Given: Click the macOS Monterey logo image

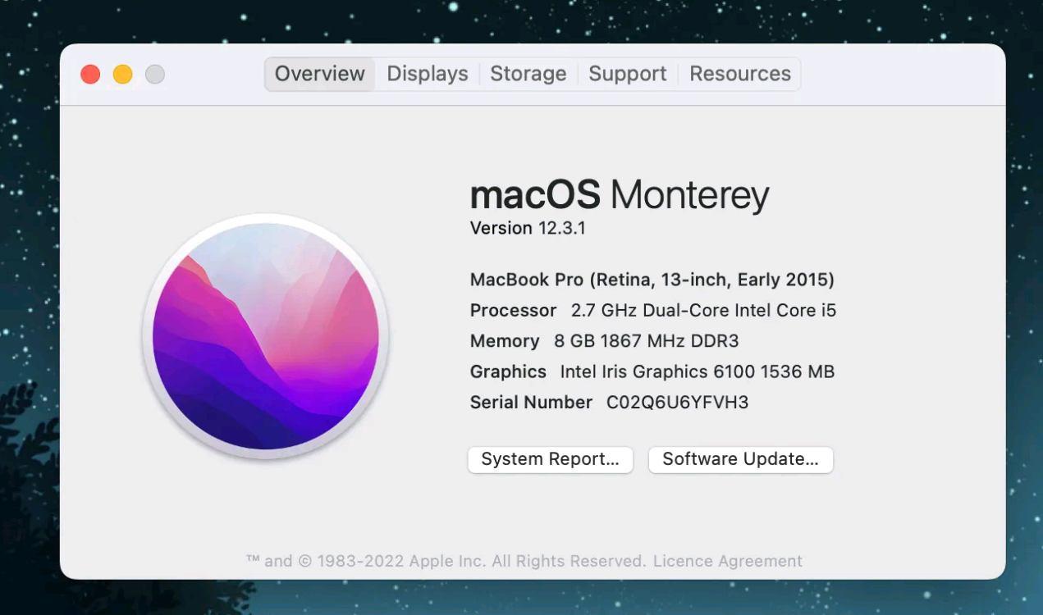Looking at the screenshot, I should (265, 336).
